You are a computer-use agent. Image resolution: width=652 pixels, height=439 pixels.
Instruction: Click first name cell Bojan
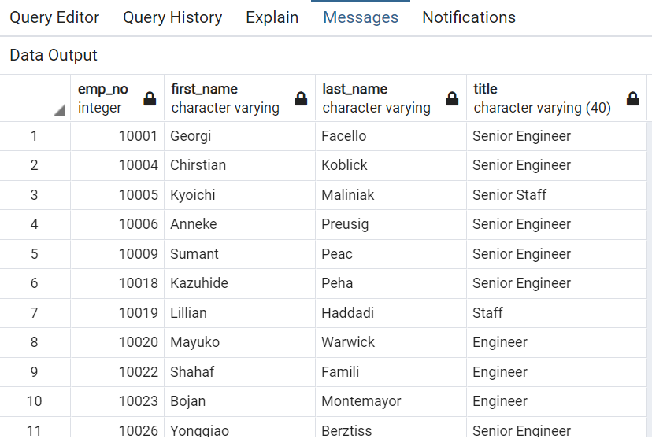click(240, 401)
